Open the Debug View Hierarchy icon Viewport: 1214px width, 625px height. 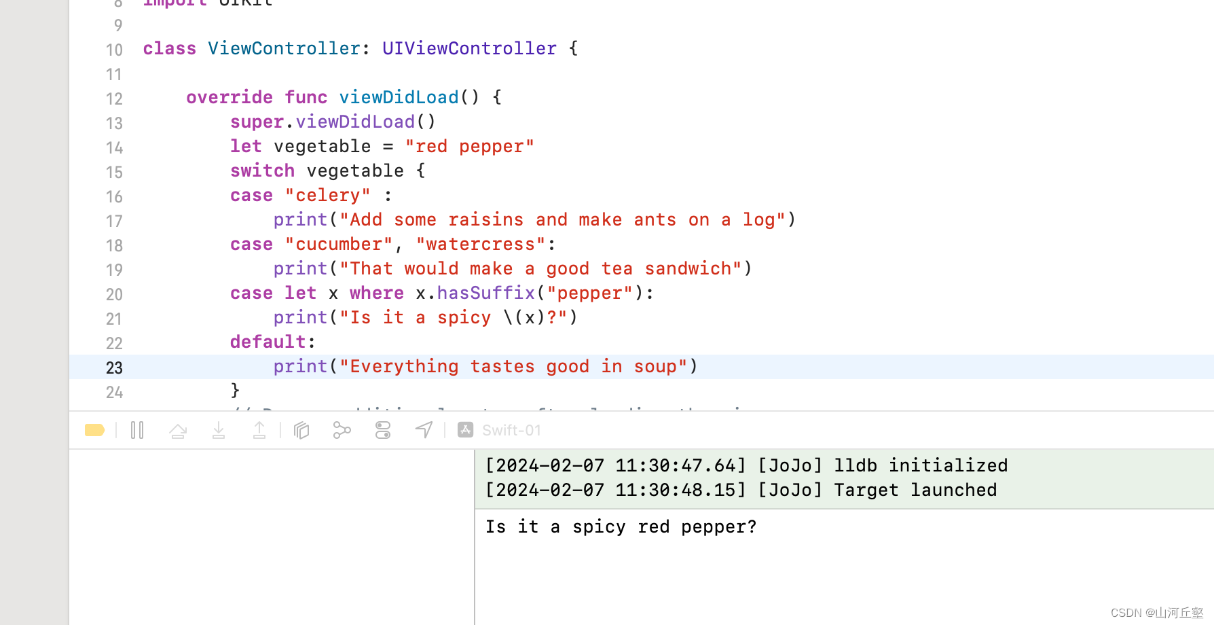301,430
